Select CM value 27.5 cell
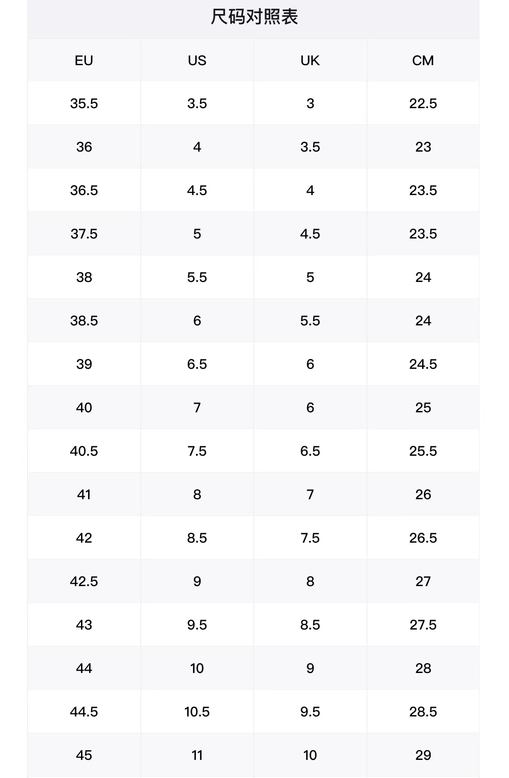Screen dimensions: 509x778 point(423,625)
